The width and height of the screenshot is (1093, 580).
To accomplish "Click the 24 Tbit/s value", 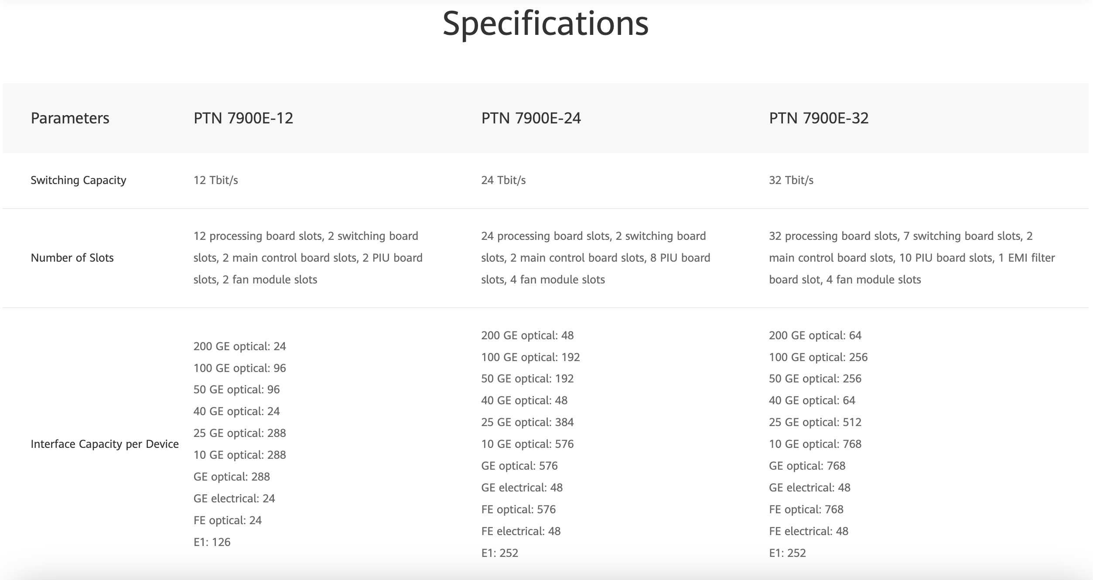I will 503,180.
